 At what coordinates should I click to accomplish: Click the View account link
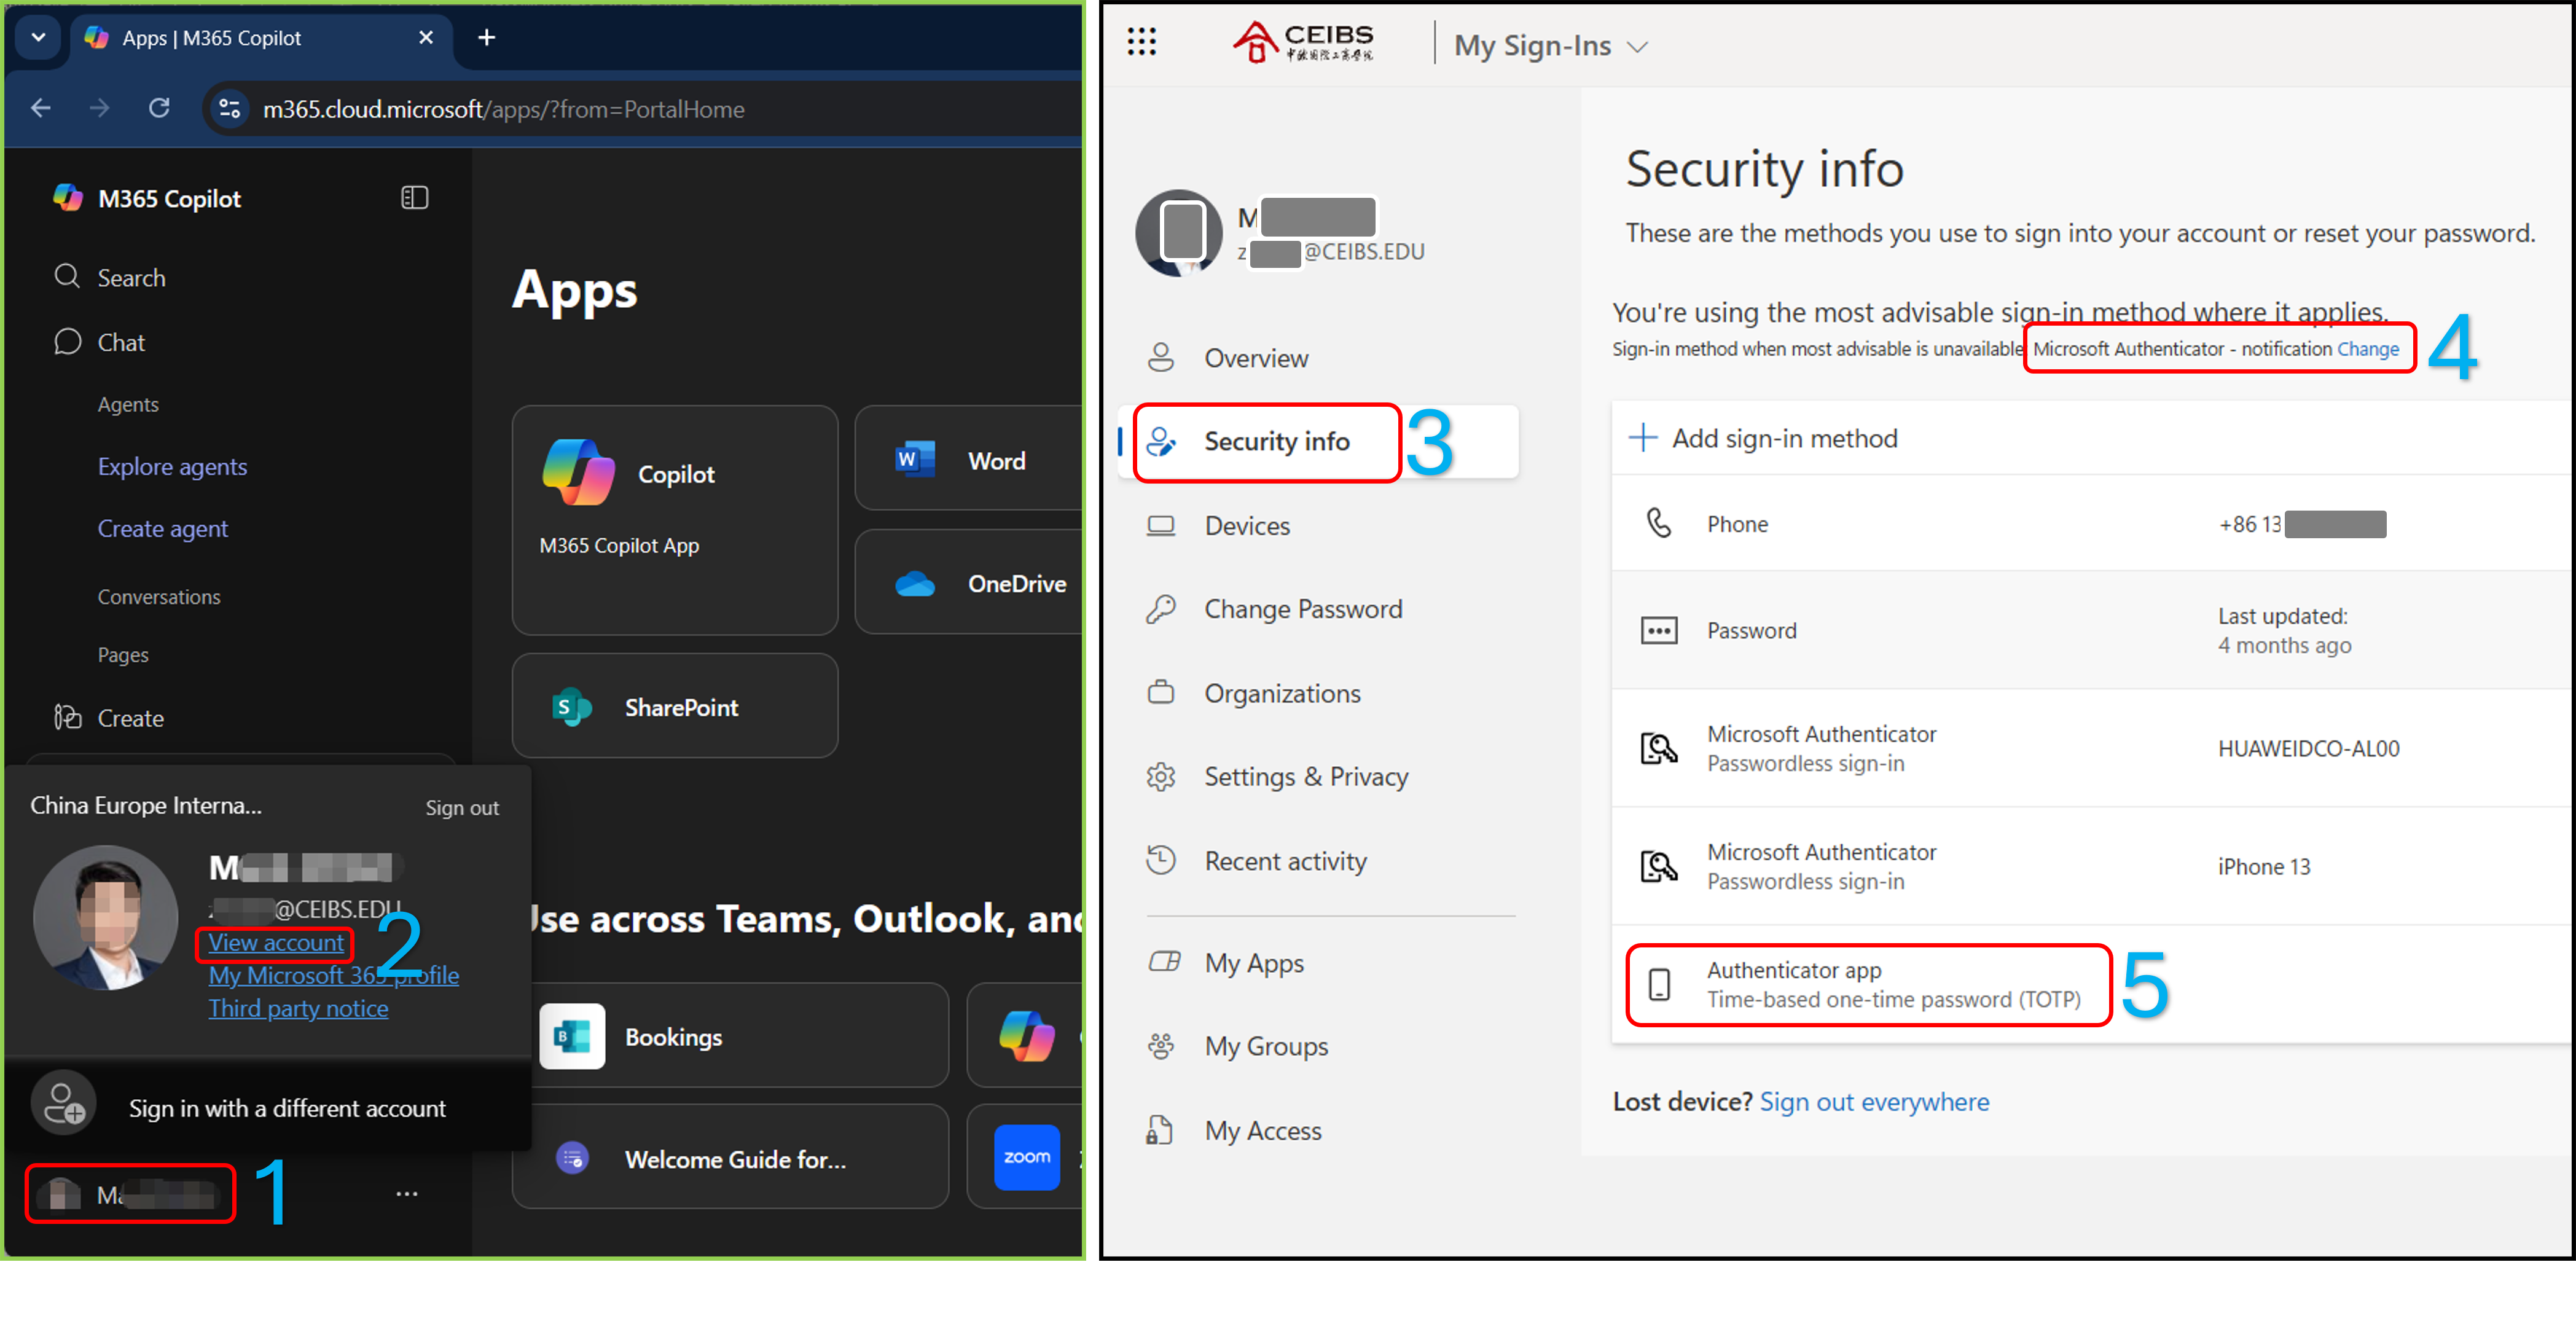click(276, 943)
